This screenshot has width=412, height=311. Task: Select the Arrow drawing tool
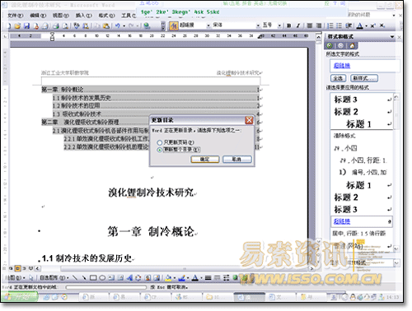click(84, 278)
